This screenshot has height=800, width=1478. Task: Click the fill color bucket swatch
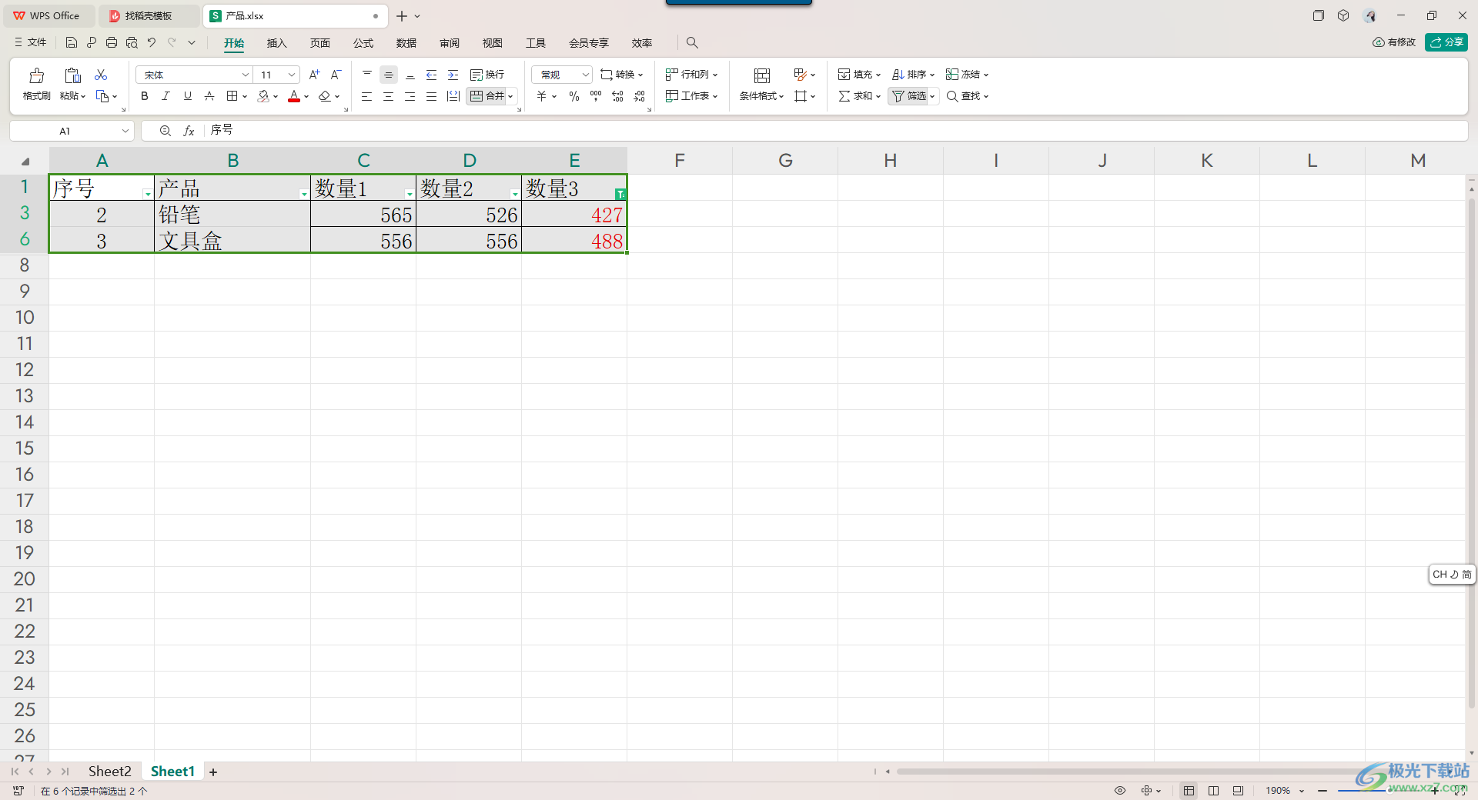264,97
